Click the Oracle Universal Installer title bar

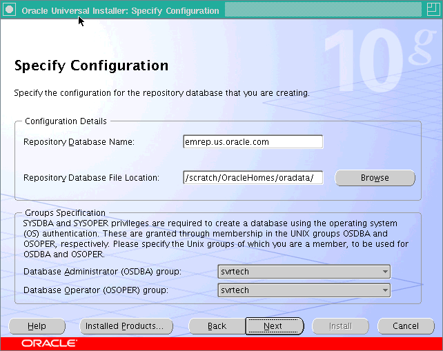pos(121,10)
